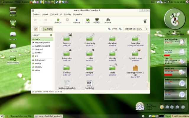Select the Dokumenty folder in the file view
189x118 pixels.
[x=89, y=38]
